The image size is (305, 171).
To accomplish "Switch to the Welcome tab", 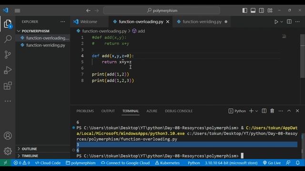I will tap(89, 22).
